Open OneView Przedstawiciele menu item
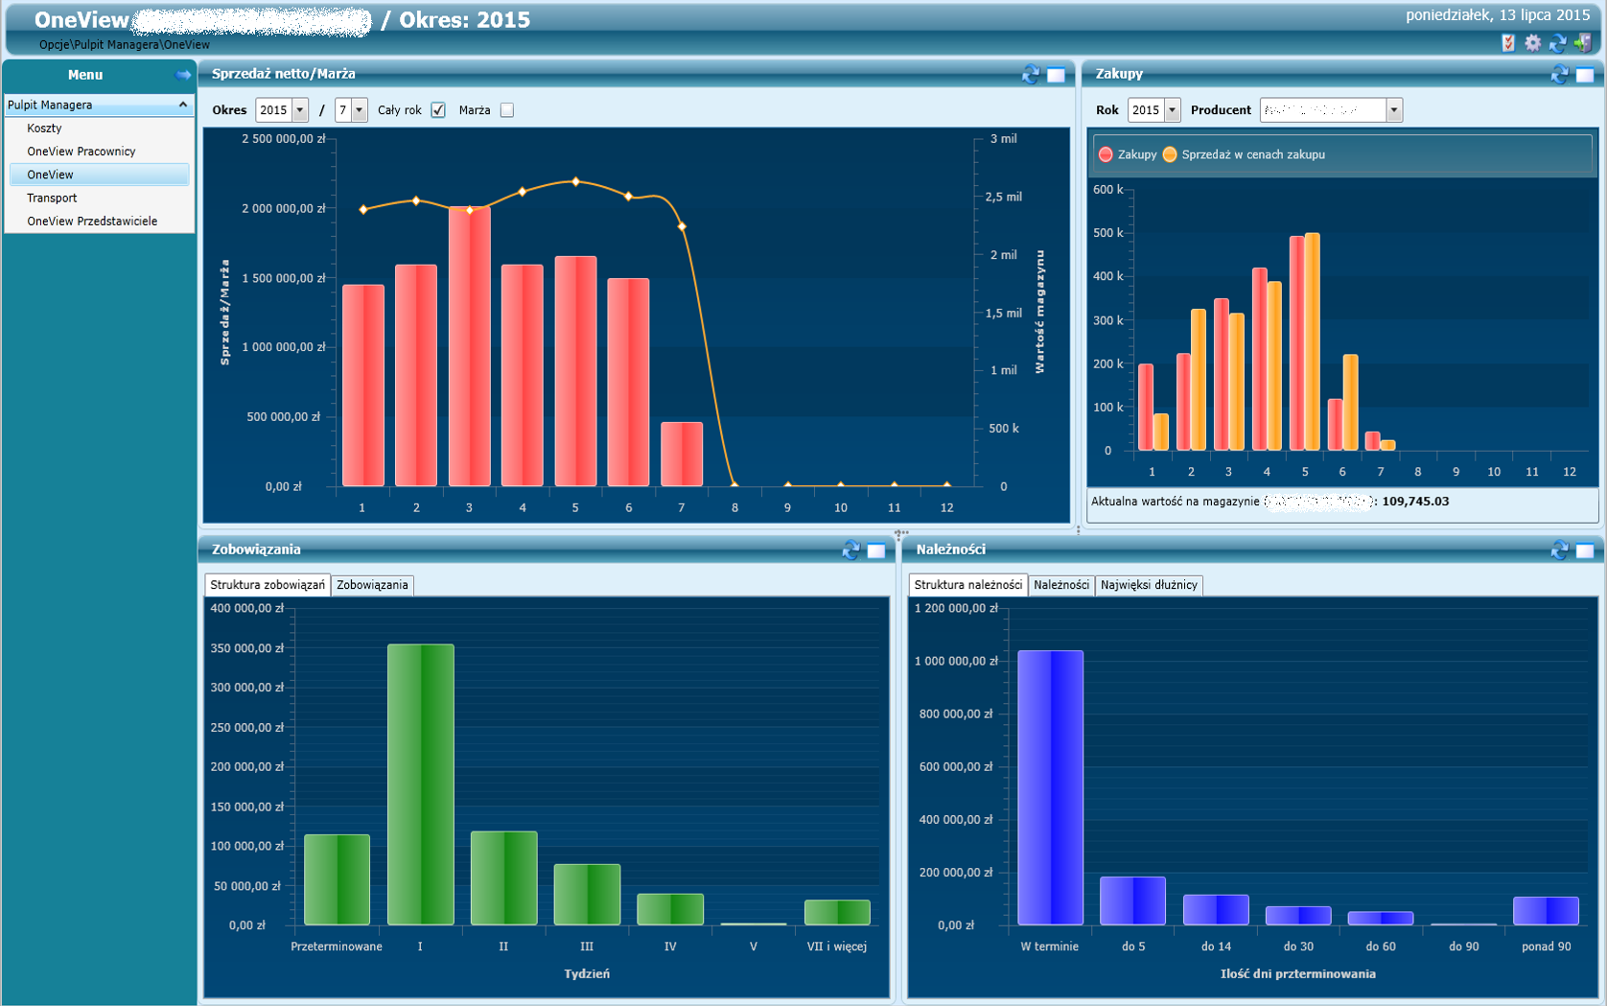This screenshot has height=1006, width=1607. pos(92,221)
